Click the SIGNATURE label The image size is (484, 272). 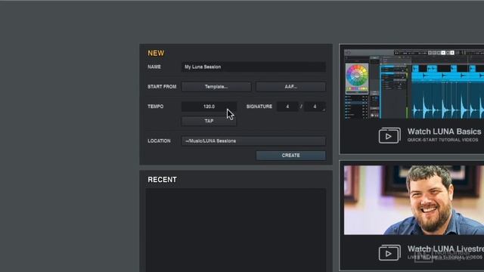click(x=259, y=107)
